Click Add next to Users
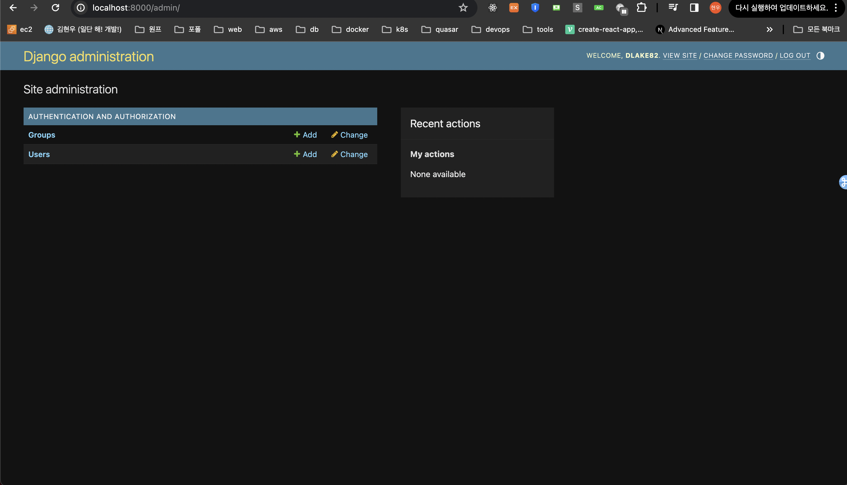The image size is (847, 485). tap(305, 154)
